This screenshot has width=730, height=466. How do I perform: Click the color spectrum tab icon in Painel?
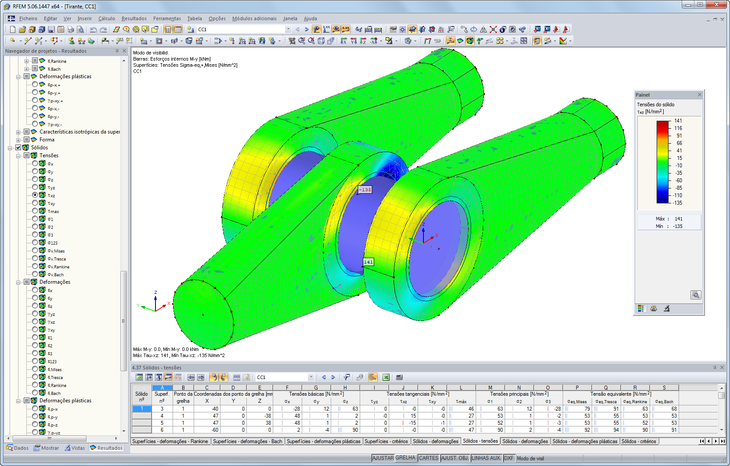click(641, 308)
